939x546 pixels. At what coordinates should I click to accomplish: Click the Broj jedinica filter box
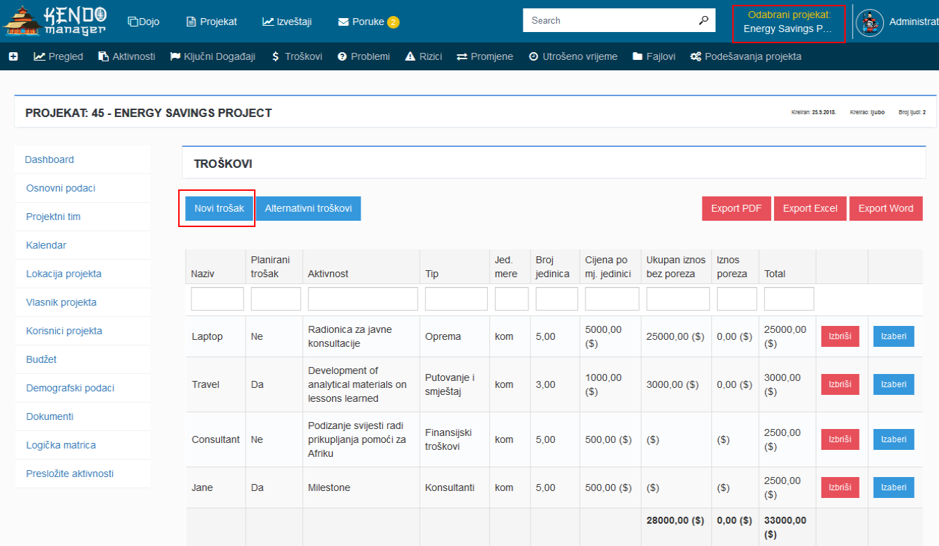pos(557,299)
